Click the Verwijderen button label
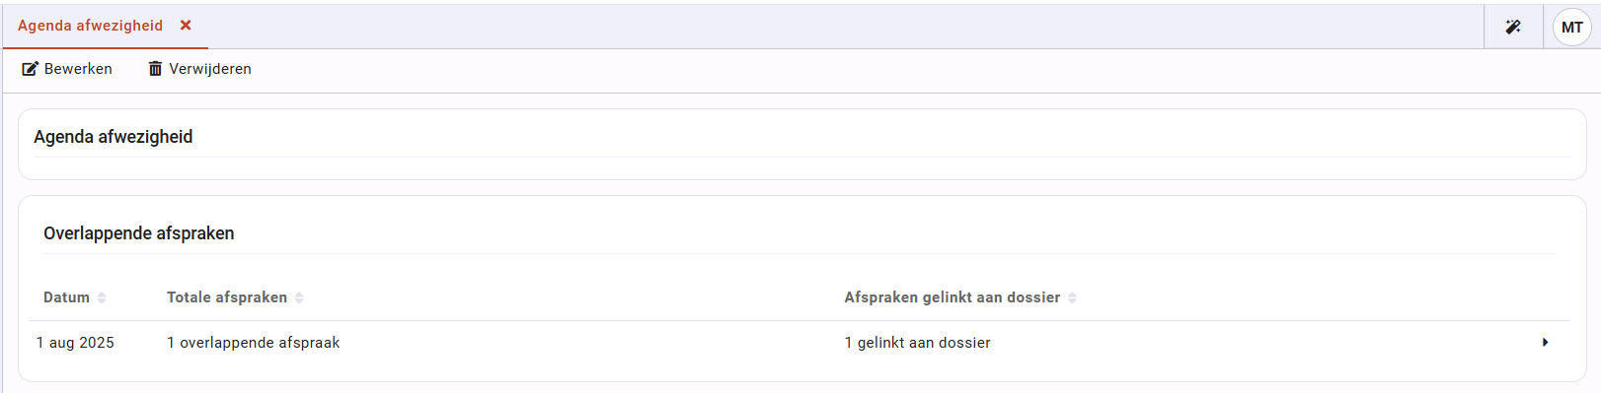The width and height of the screenshot is (1601, 393). 210,69
